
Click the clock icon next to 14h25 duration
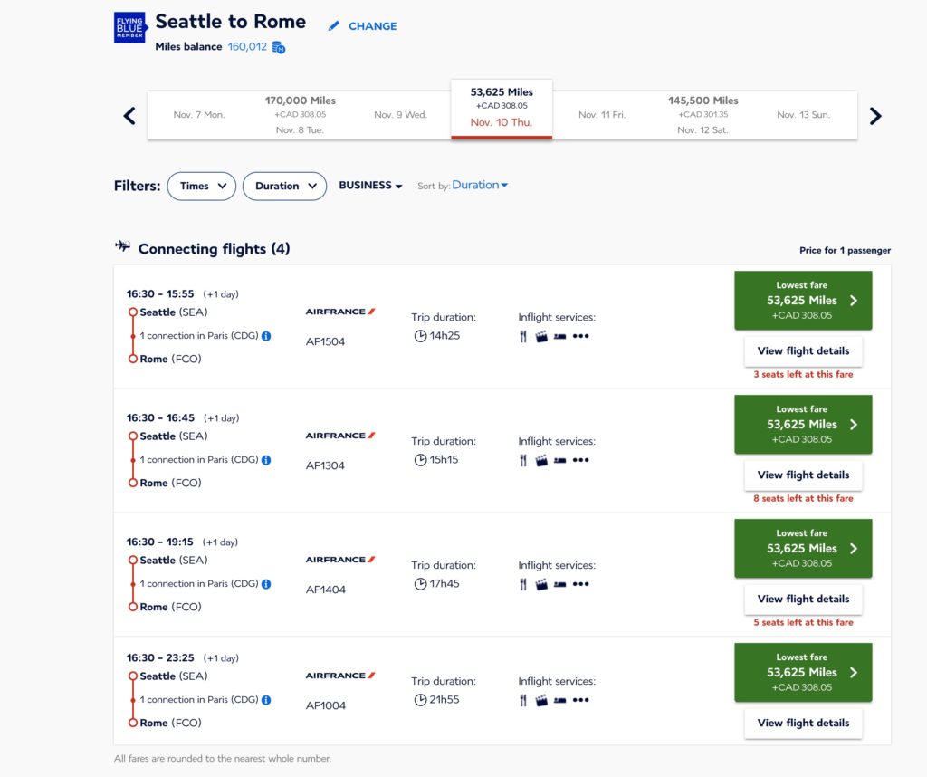tap(420, 335)
